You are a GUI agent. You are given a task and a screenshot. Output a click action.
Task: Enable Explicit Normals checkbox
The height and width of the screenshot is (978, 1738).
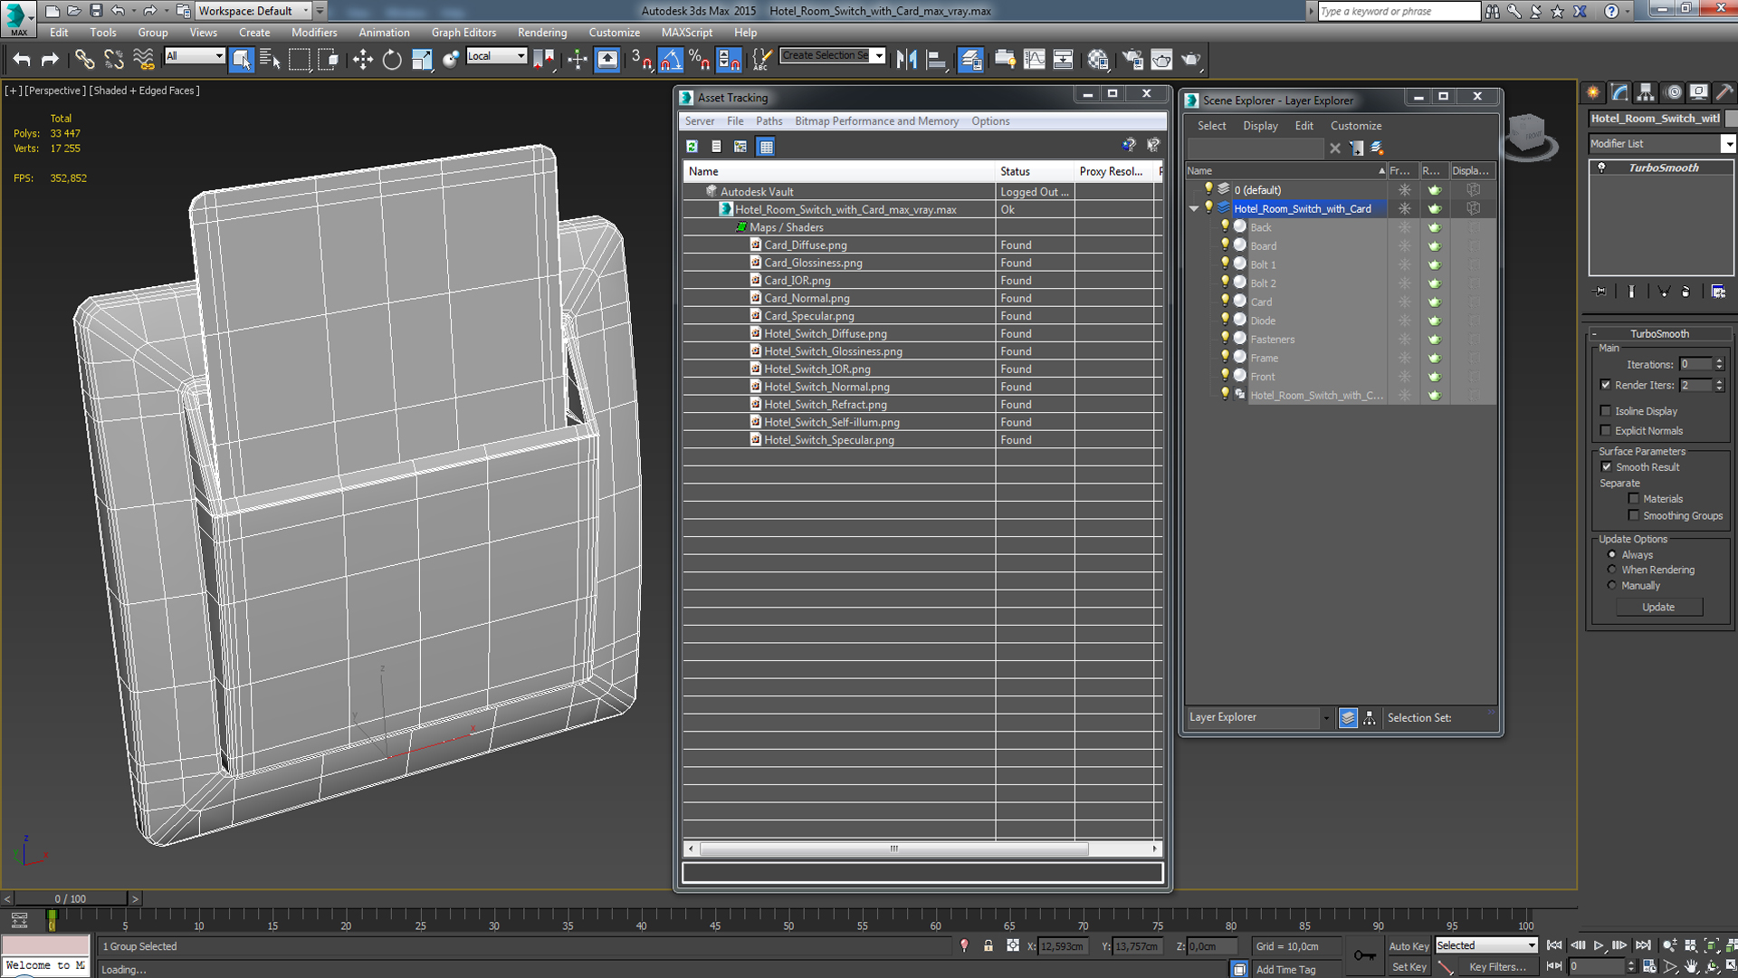point(1606,431)
